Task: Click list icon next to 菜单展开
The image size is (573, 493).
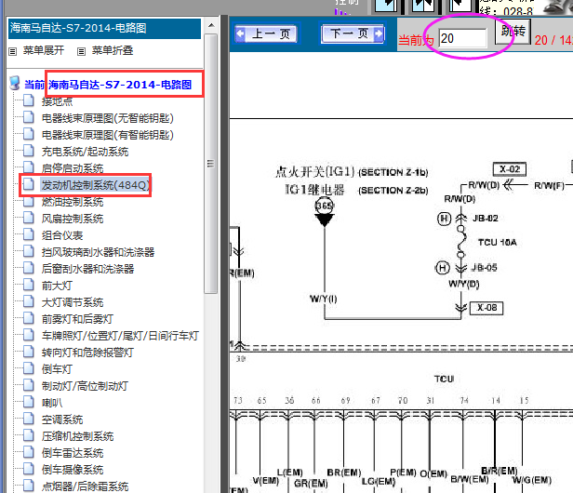Action: [13, 51]
